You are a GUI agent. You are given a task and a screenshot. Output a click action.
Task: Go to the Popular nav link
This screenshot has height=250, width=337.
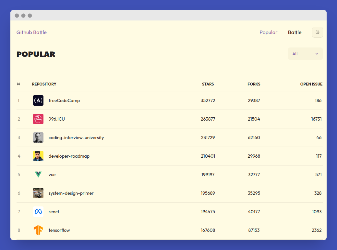(268, 32)
